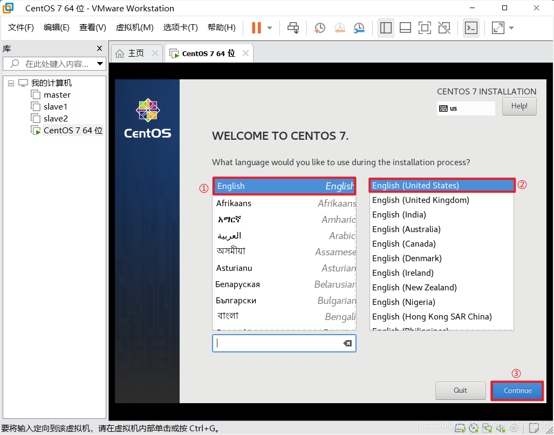Select the slave1 virtual machine
The width and height of the screenshot is (554, 435).
pos(56,107)
